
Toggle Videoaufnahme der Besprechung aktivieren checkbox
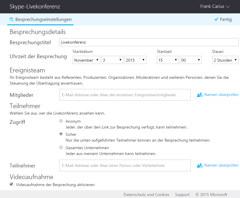(11, 184)
